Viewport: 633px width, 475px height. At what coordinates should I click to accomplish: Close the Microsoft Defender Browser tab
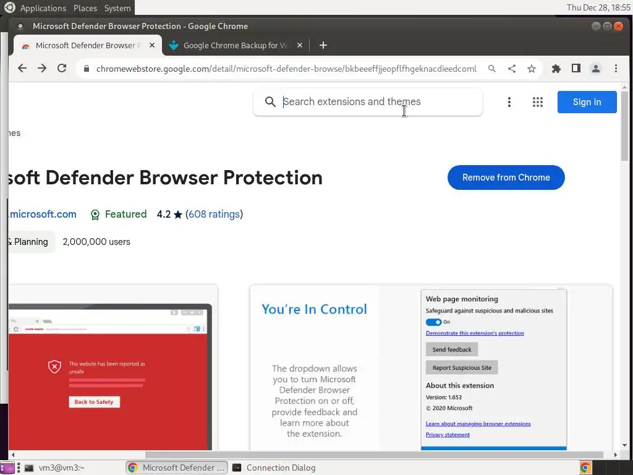152,45
